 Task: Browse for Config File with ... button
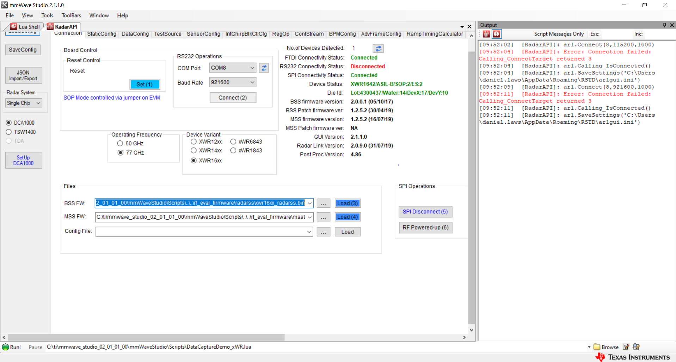(x=323, y=232)
